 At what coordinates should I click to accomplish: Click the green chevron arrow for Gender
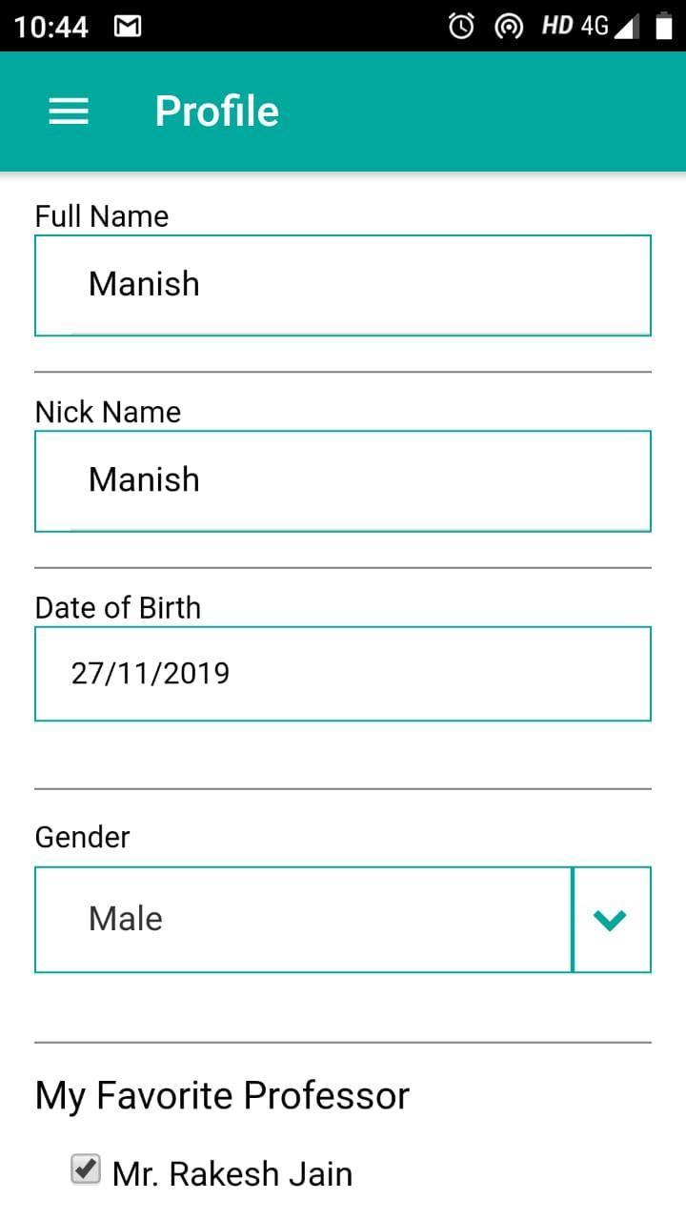tap(610, 920)
